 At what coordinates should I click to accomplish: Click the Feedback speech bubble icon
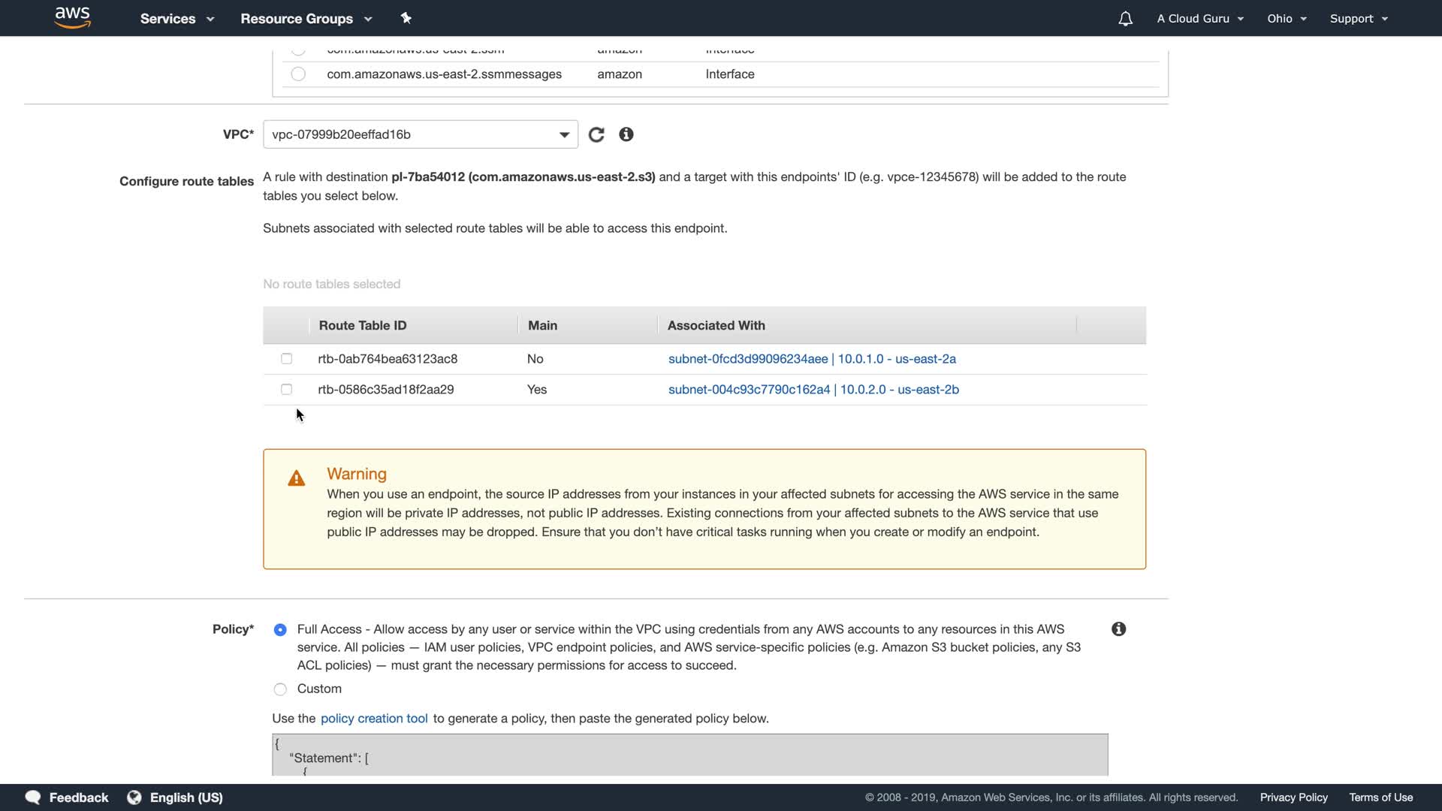pos(33,797)
